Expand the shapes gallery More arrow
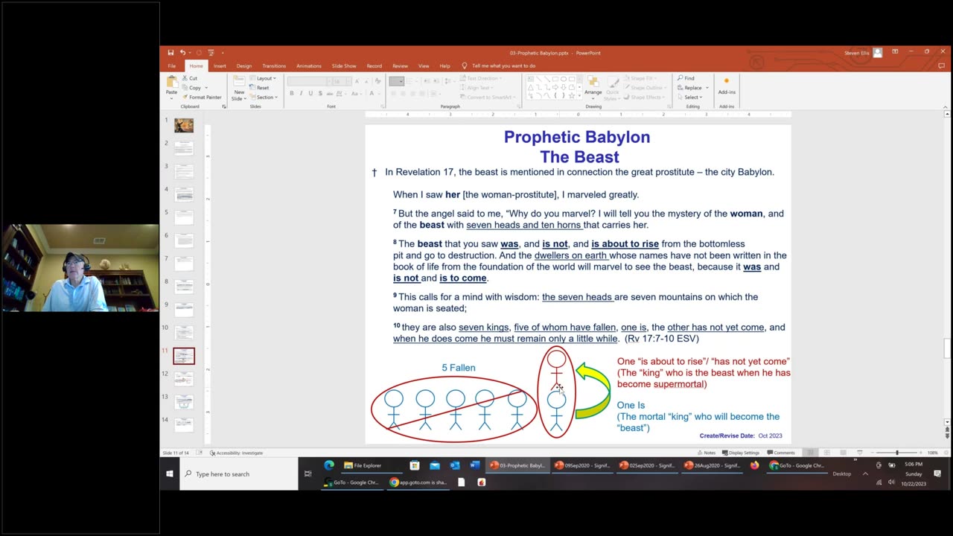The image size is (953, 536). 581,97
